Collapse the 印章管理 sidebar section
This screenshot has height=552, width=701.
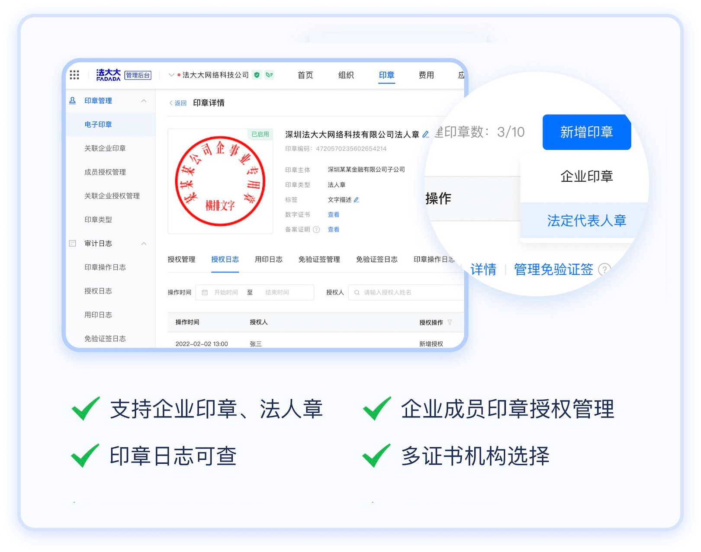pyautogui.click(x=144, y=101)
